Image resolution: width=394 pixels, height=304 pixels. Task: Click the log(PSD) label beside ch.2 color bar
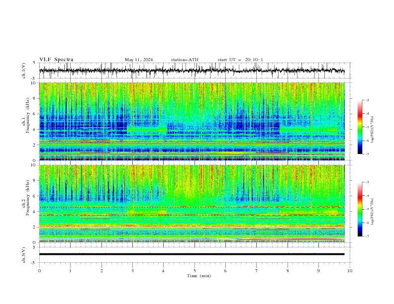[x=373, y=212]
